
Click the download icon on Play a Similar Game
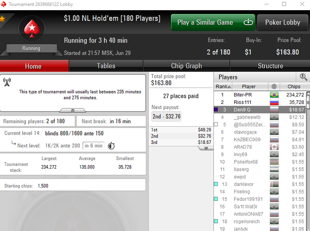point(248,22)
